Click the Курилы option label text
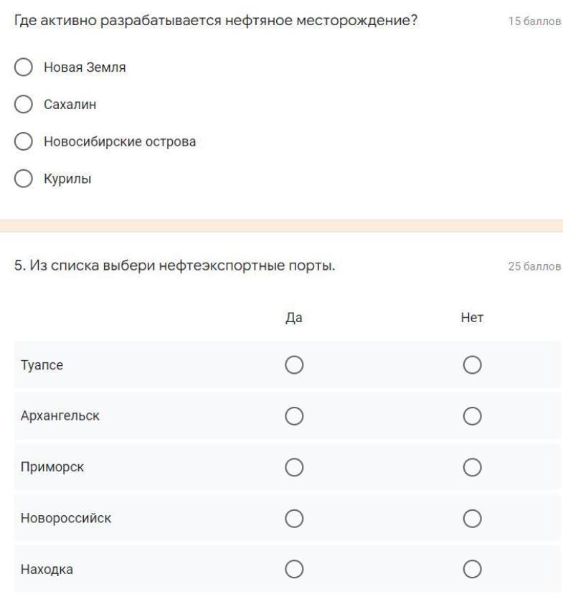Screen dimensions: 563x612 pos(68,179)
